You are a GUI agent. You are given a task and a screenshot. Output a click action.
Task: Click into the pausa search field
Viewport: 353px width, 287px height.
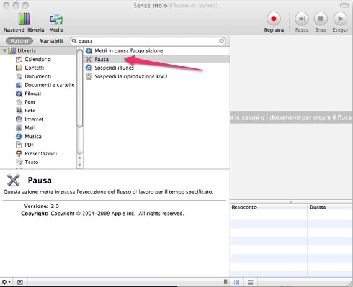(x=148, y=41)
